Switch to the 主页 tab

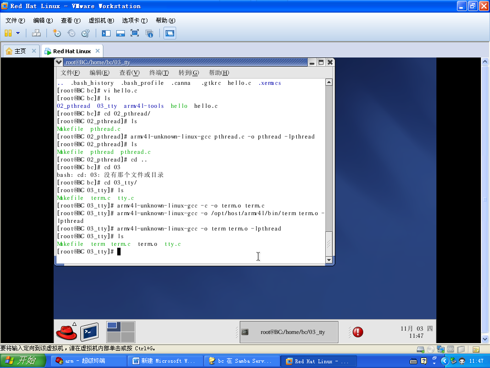coord(20,51)
